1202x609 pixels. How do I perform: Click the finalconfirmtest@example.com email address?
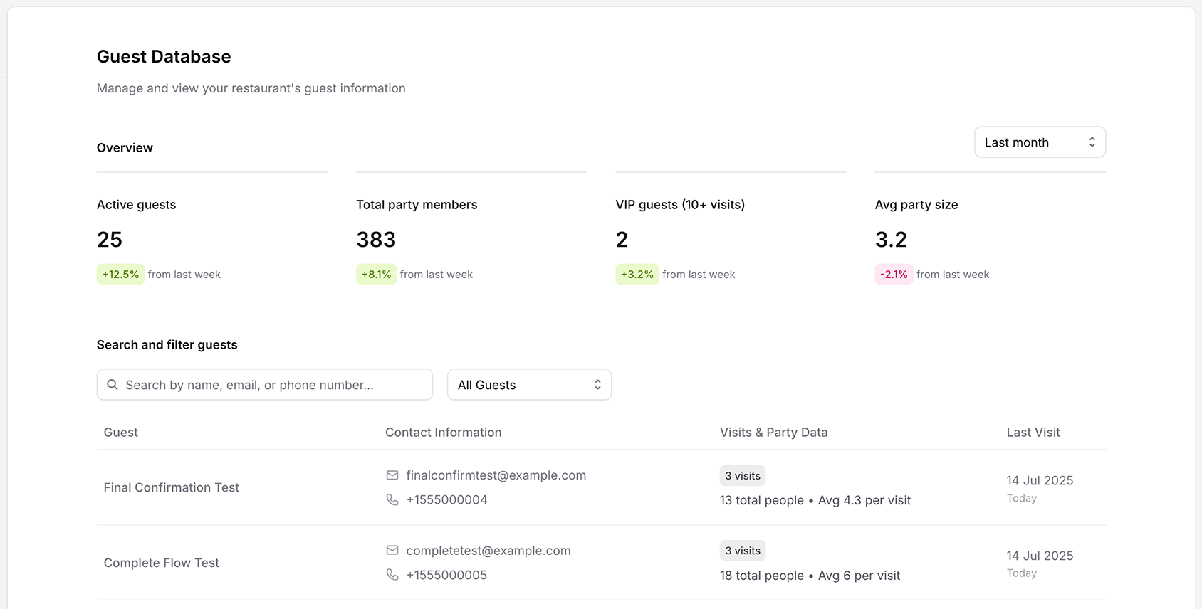coord(496,475)
